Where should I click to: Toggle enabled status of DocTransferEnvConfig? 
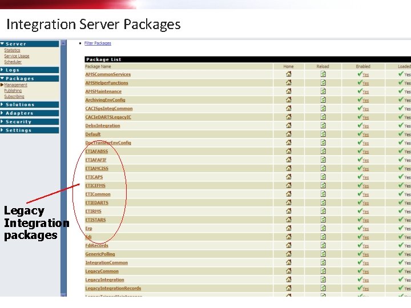[366, 143]
